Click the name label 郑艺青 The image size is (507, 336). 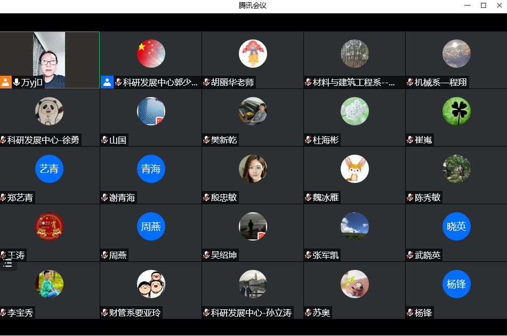(x=20, y=197)
